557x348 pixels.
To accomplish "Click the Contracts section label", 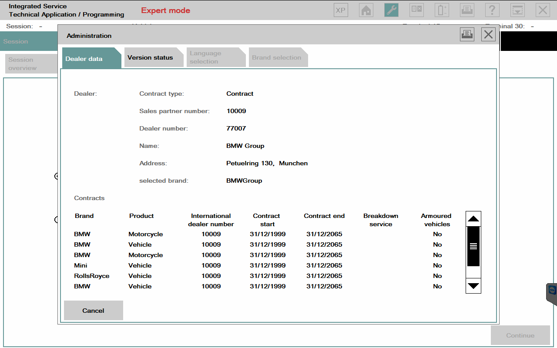I will (89, 198).
